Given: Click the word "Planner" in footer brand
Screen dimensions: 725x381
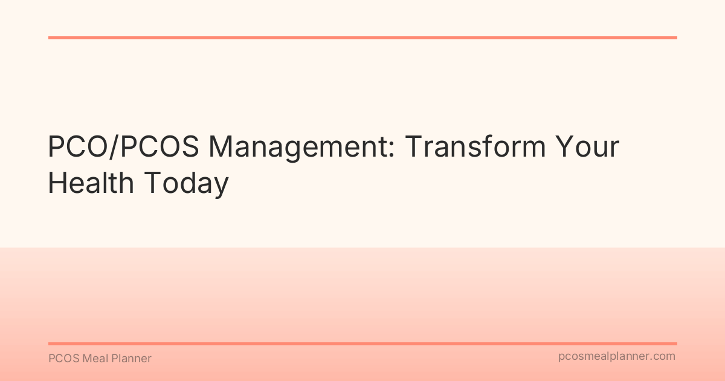Looking at the screenshot, I should click(132, 359).
